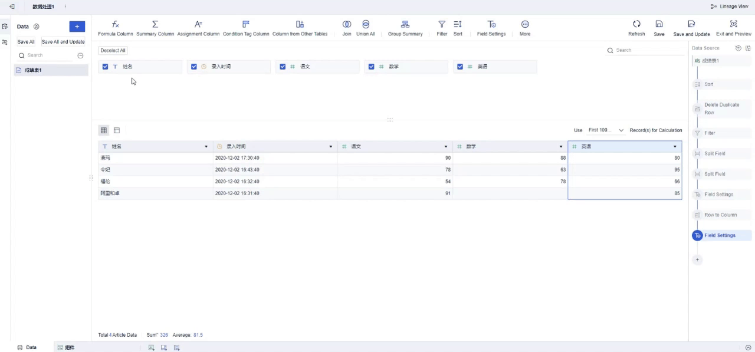Open the 语文 column header dropdown

446,146
